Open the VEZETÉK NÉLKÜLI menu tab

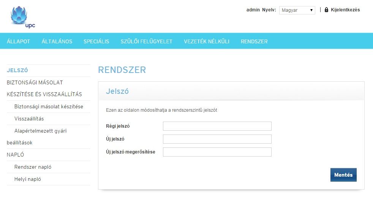[207, 41]
